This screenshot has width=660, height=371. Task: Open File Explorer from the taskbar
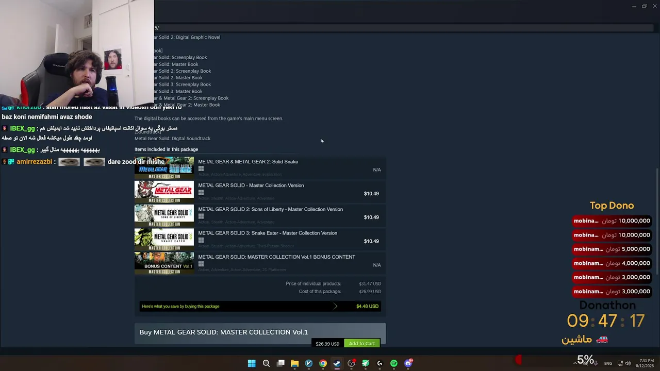point(294,363)
